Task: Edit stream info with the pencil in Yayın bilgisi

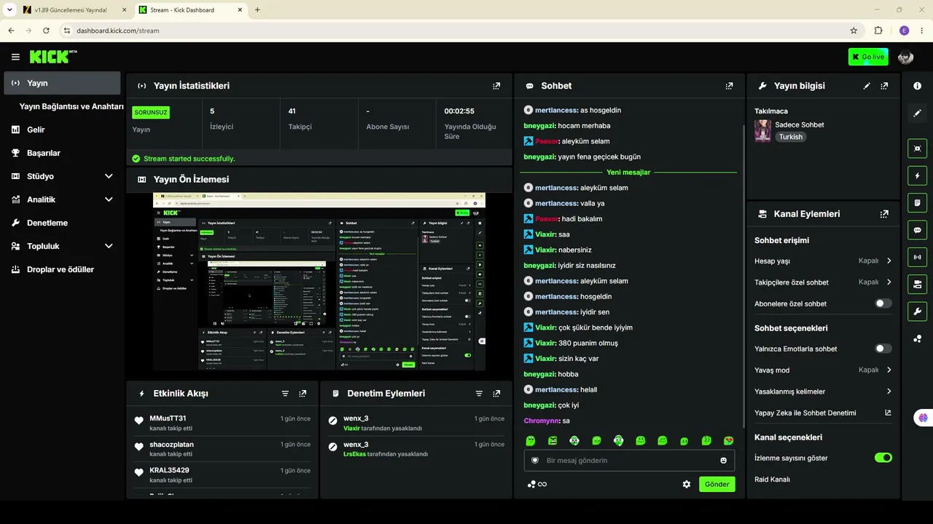Action: [x=867, y=86]
